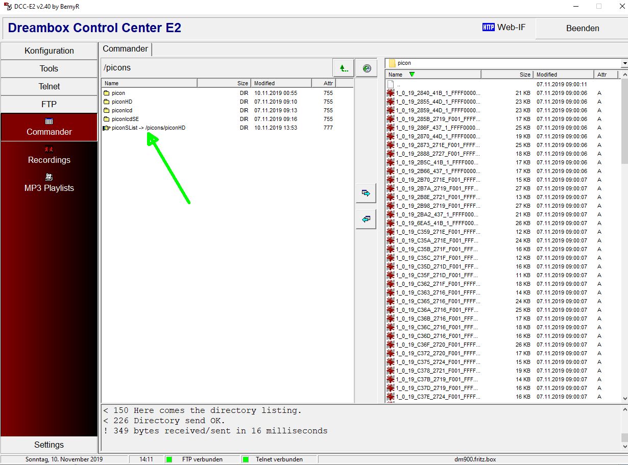Open Settings at the bottom of the sidebar
The width and height of the screenshot is (628, 465).
(x=49, y=445)
